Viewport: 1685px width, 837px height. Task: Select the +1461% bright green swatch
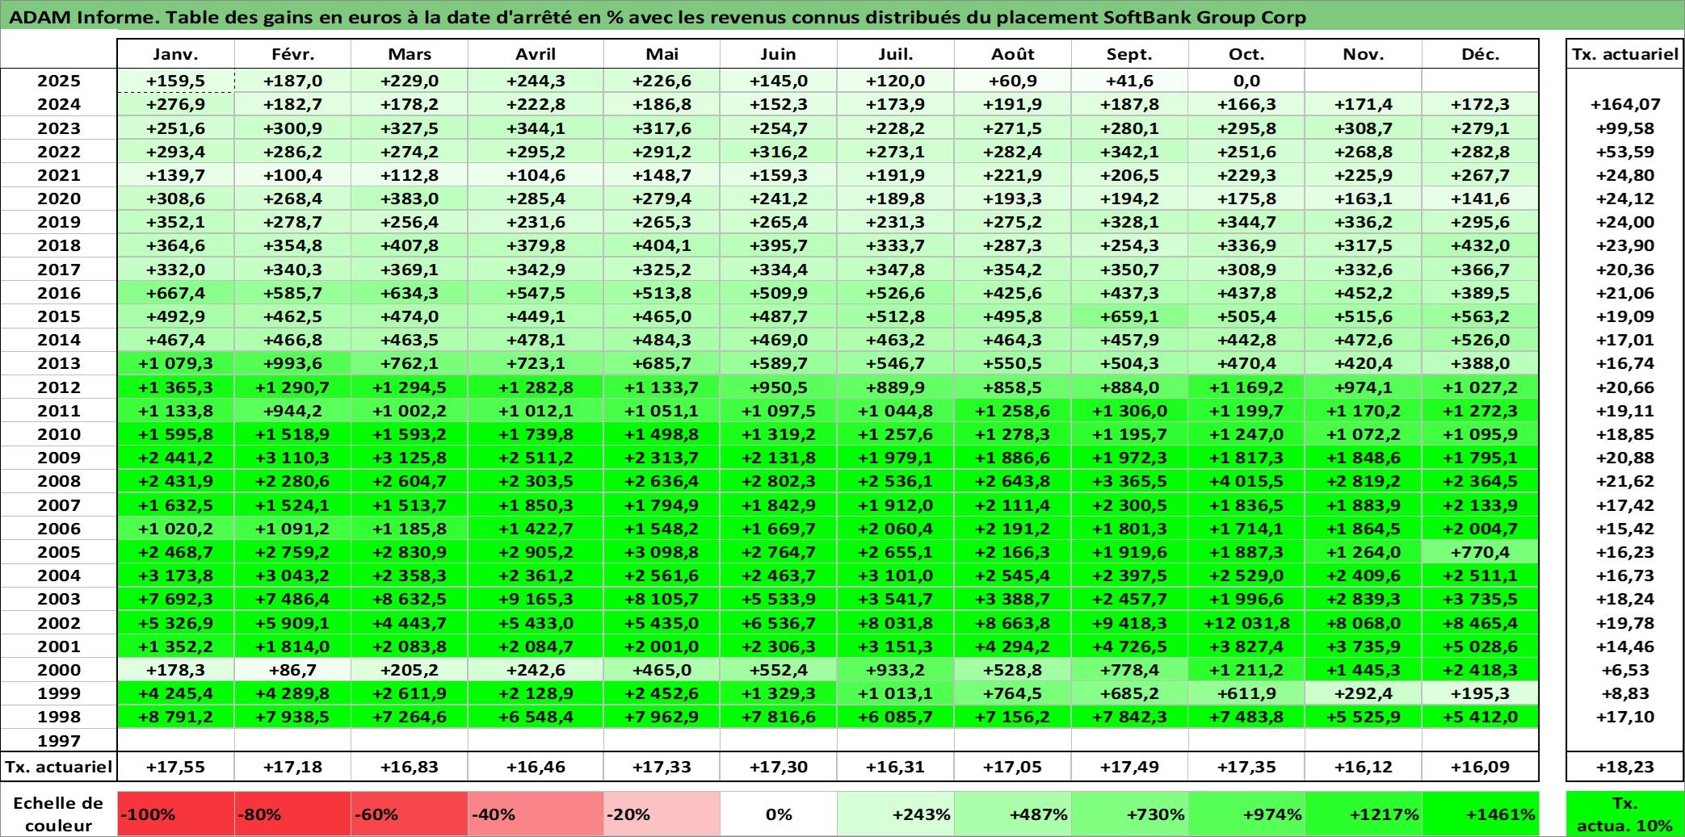pos(1481,814)
